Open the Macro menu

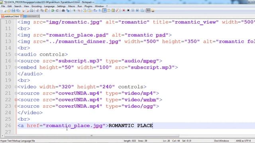click(72, 6)
